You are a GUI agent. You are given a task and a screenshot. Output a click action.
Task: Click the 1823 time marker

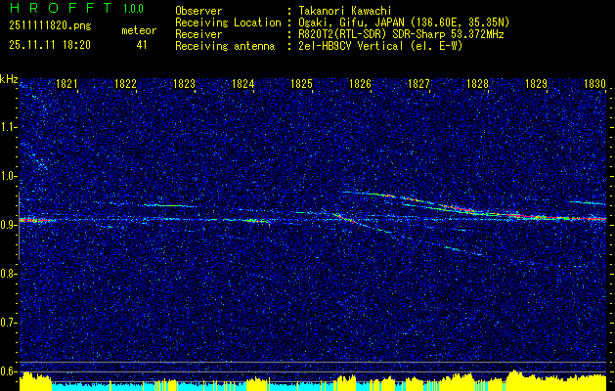185,83
